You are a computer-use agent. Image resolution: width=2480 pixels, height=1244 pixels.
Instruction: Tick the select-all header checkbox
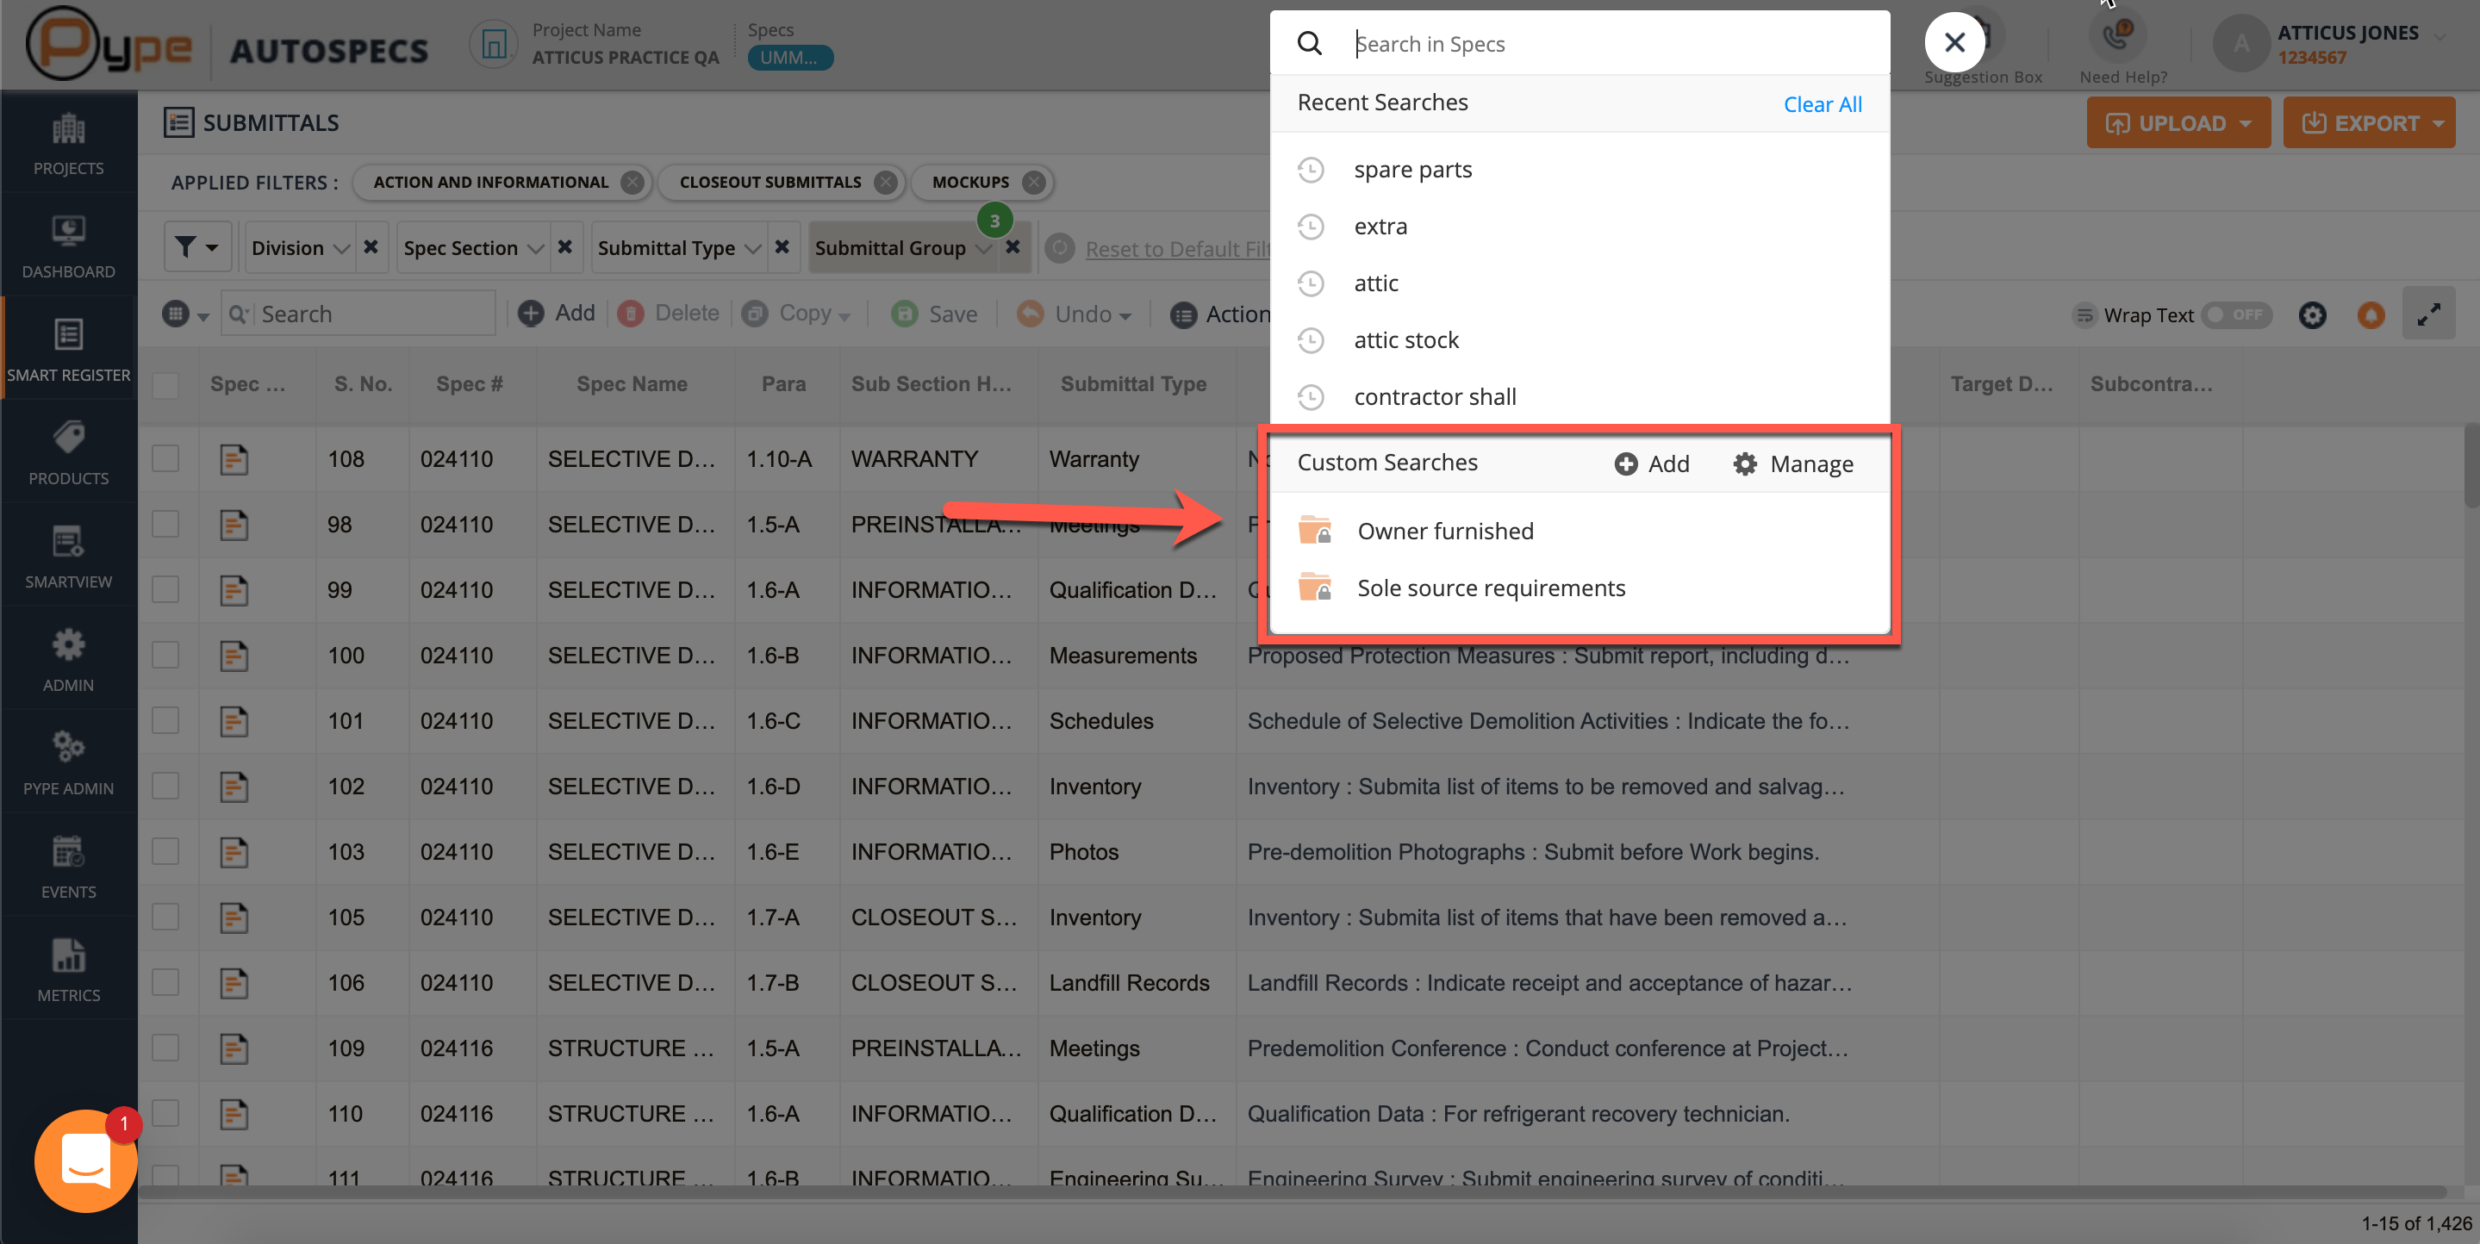(x=165, y=385)
